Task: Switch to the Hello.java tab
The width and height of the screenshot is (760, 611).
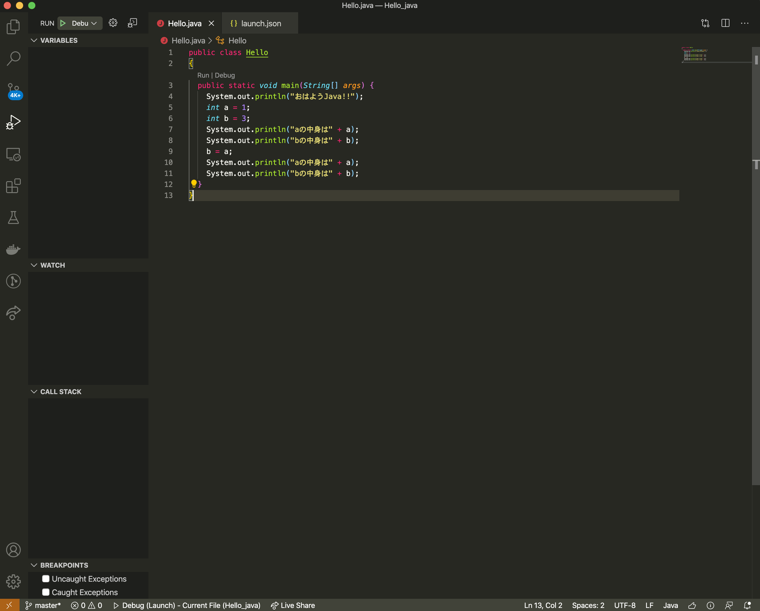Action: pyautogui.click(x=185, y=23)
